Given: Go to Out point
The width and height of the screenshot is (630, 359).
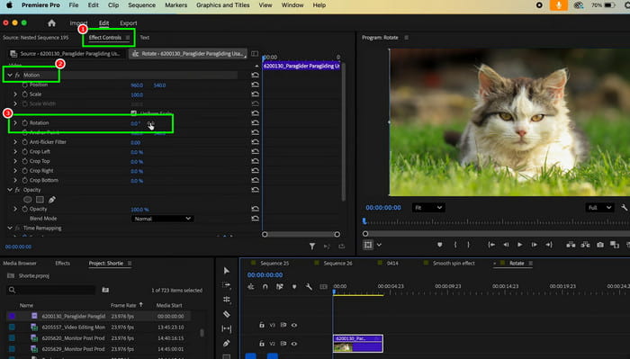Looking at the screenshot, I should point(549,245).
